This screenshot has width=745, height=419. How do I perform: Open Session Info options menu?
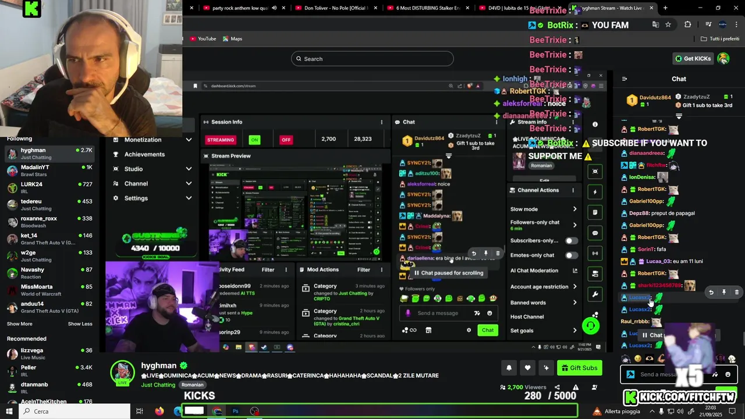[x=382, y=122]
